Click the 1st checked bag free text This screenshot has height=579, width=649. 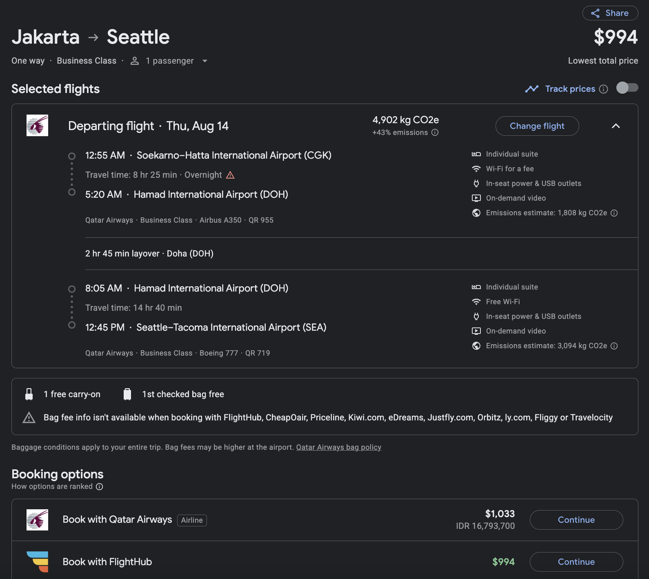click(x=183, y=394)
